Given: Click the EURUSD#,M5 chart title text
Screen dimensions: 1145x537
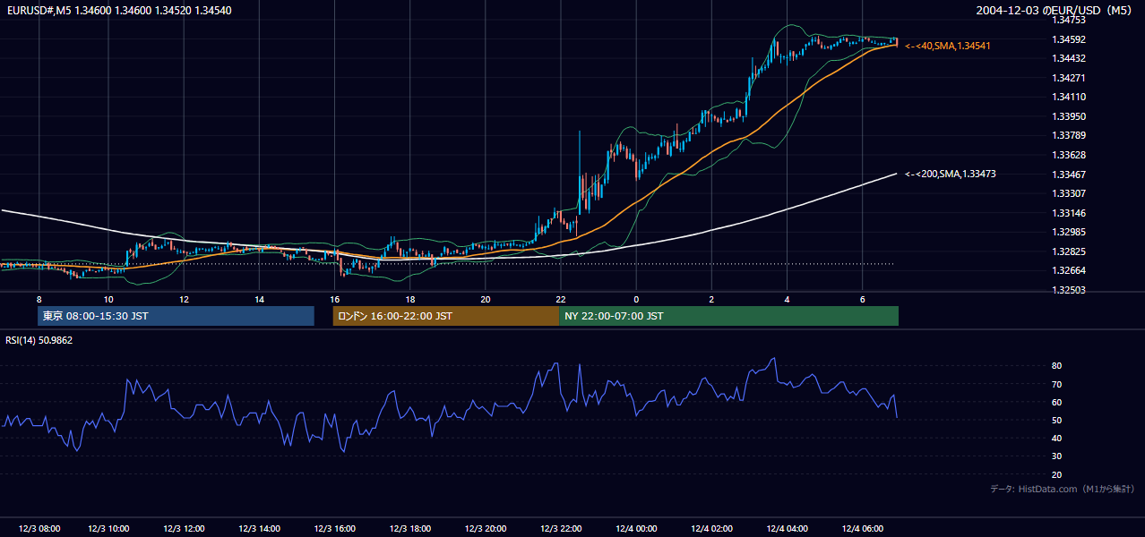Looking at the screenshot, I should 118,11.
